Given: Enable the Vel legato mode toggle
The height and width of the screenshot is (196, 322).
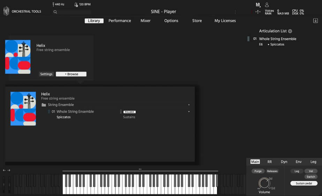Looking at the screenshot, I should [311, 171].
